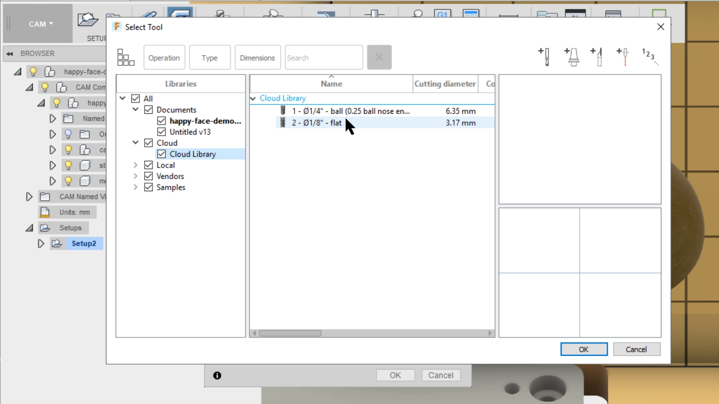Select the Type filter tab
719x404 pixels.
click(210, 58)
